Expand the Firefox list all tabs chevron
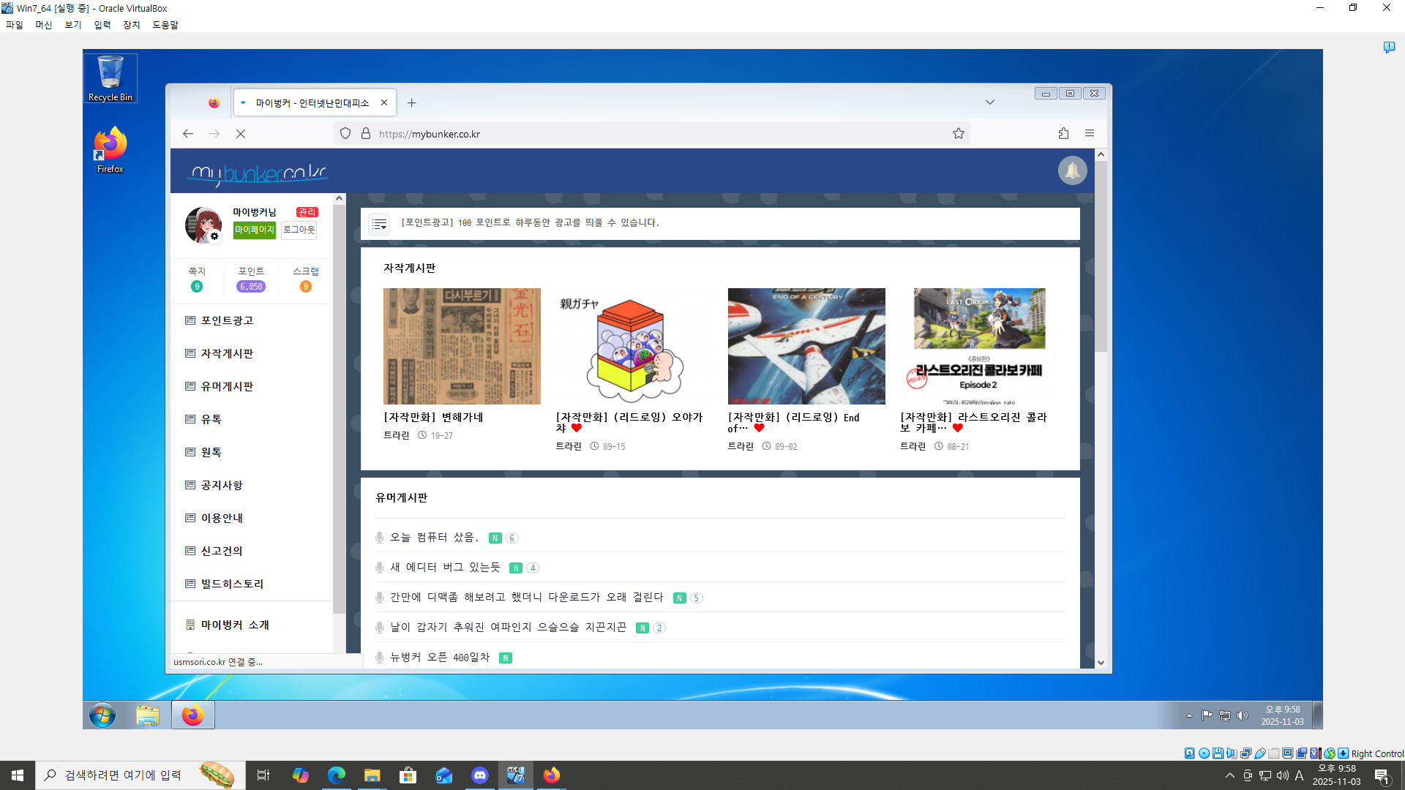This screenshot has width=1405, height=790. click(989, 102)
